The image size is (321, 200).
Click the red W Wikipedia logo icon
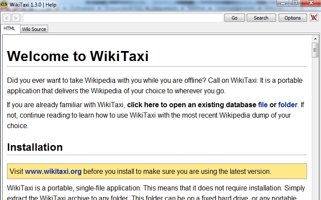314,18
